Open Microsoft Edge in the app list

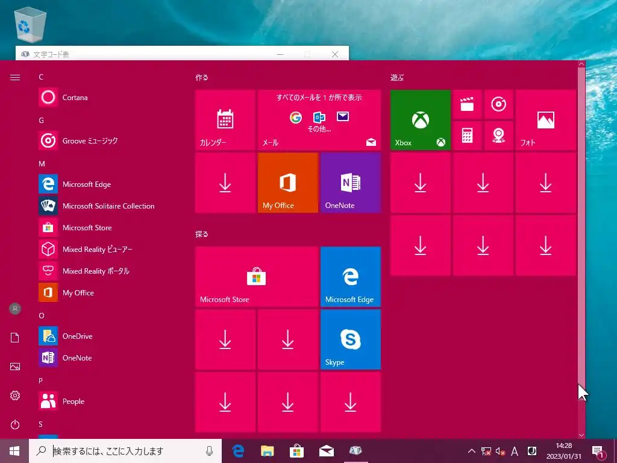coord(106,184)
